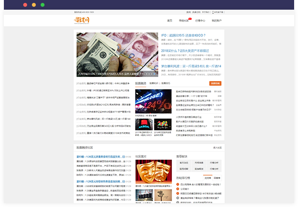Open the banner image of dollar and yuan notes
This screenshot has width=298, height=207.
click(x=117, y=55)
